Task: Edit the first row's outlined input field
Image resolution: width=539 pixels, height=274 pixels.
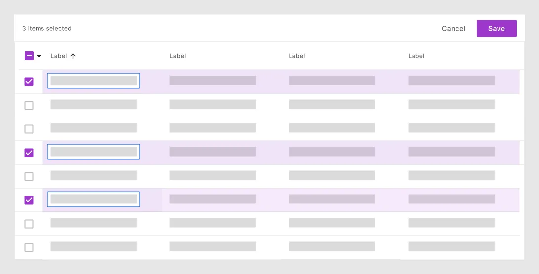Action: 93,81
